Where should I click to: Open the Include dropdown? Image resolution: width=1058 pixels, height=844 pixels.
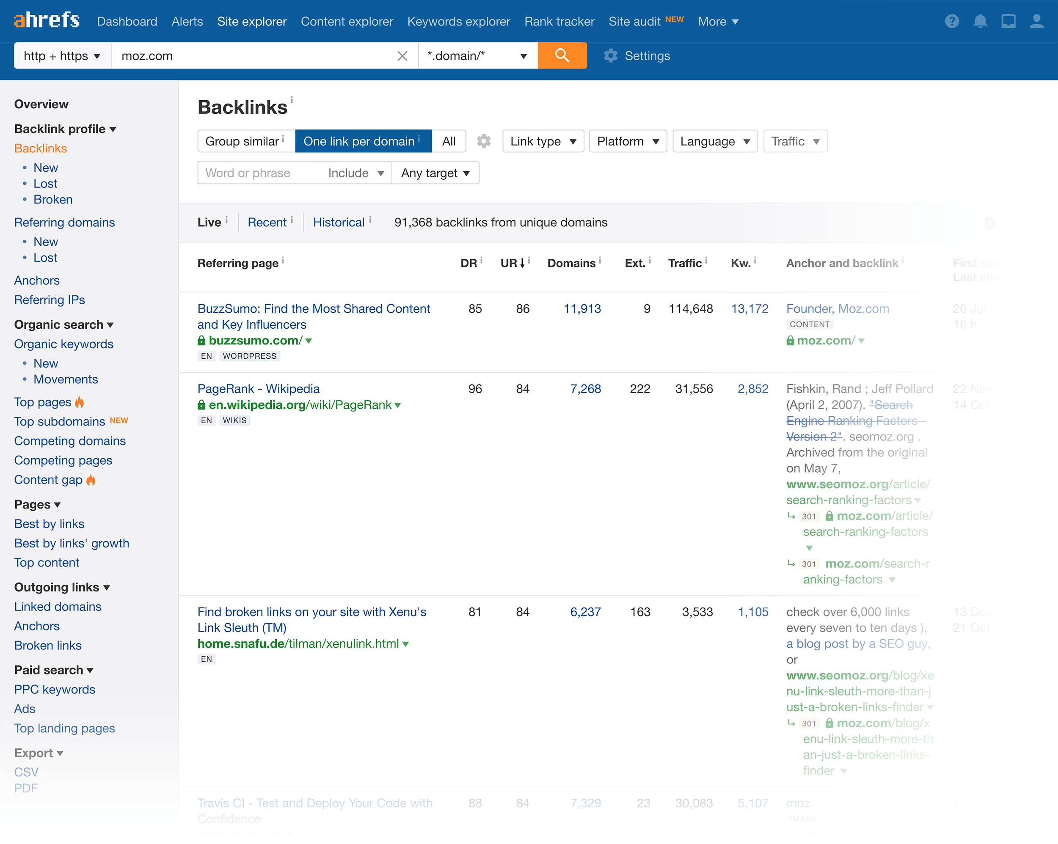point(356,173)
